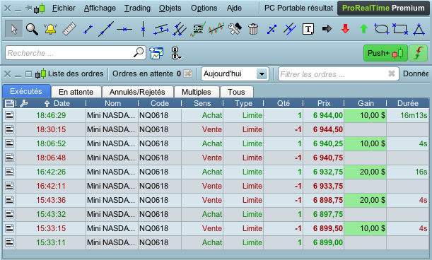The height and width of the screenshot is (260, 432).
Task: Open the Aide menu
Action: click(234, 8)
